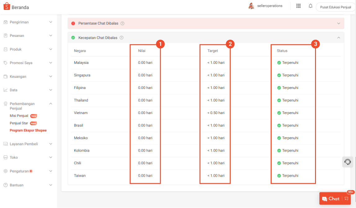Open the notification bell
Viewport: 356px width, 208px height.
coord(310,6)
